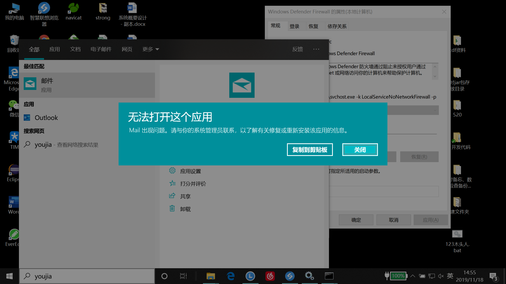
Task: Click 应用(A) in Firewall properties window
Action: [x=431, y=220]
